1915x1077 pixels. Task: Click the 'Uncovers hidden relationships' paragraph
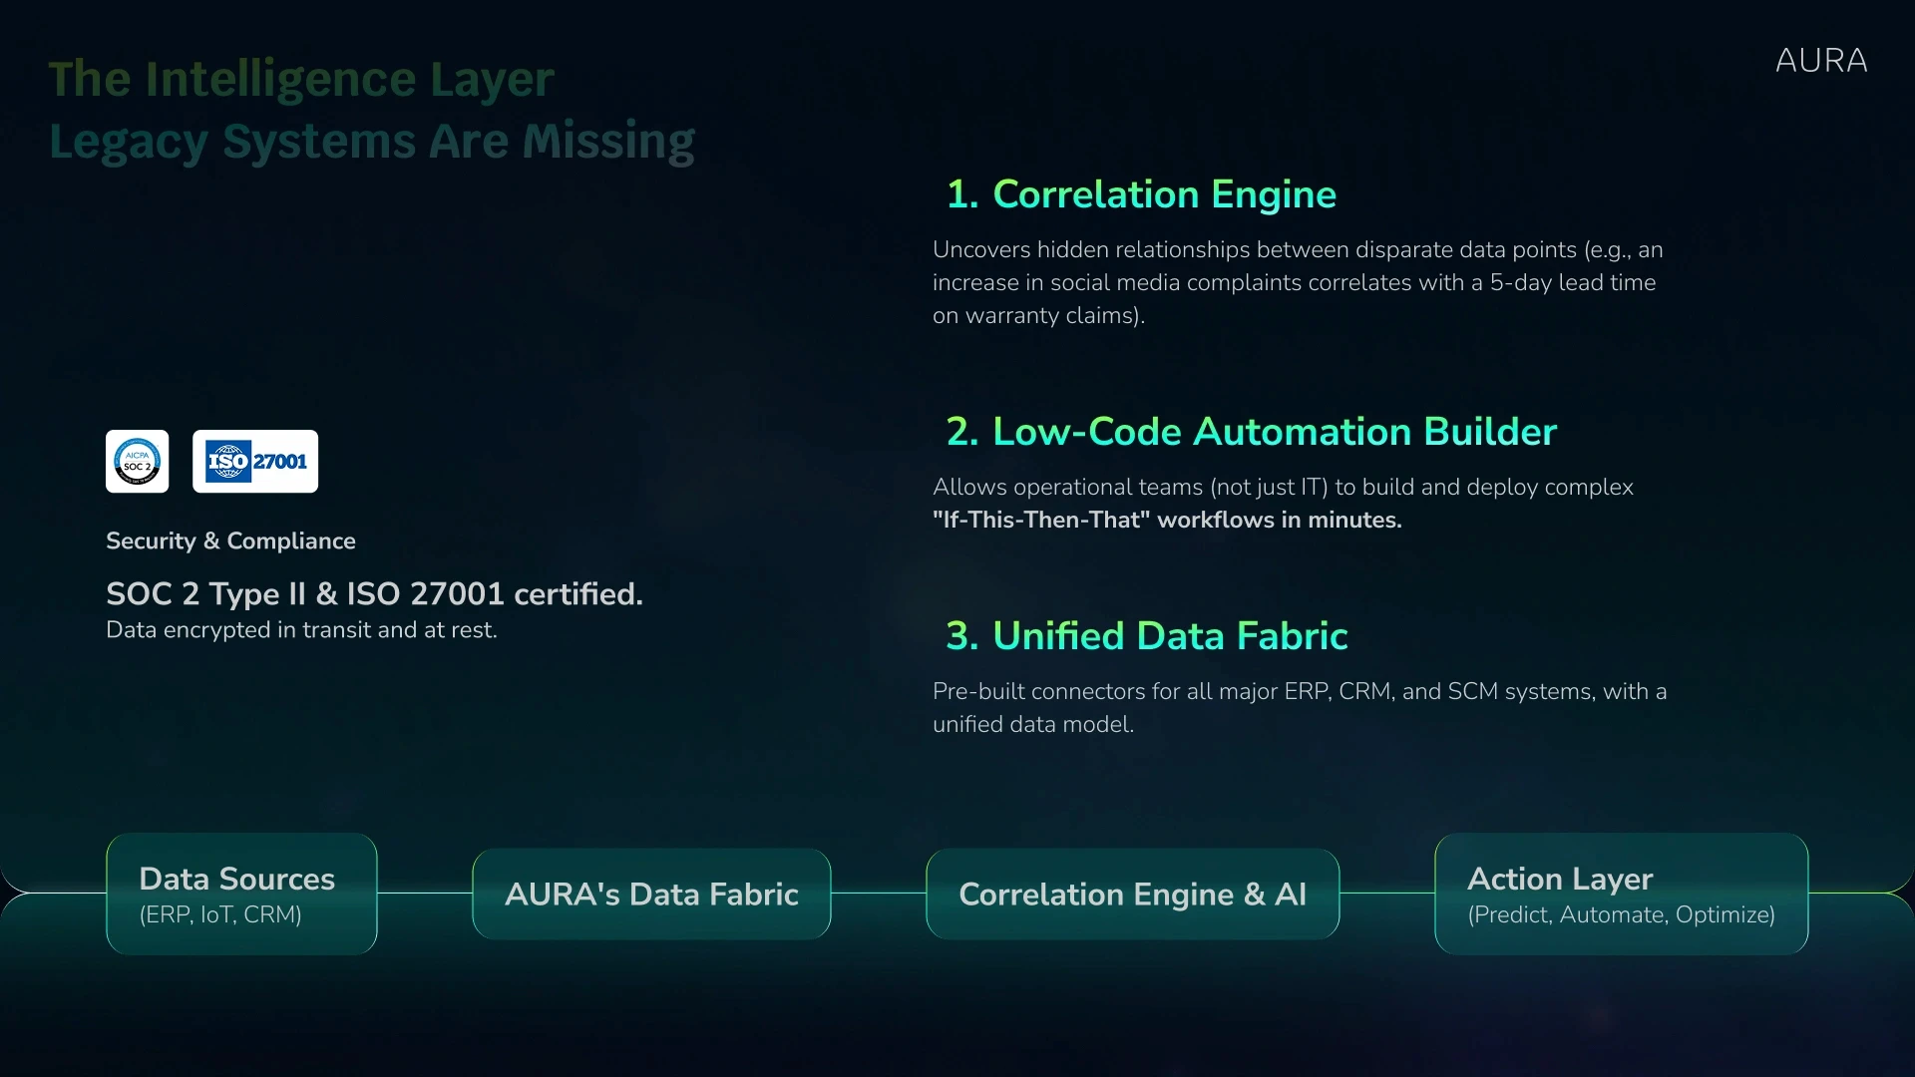(x=1298, y=282)
